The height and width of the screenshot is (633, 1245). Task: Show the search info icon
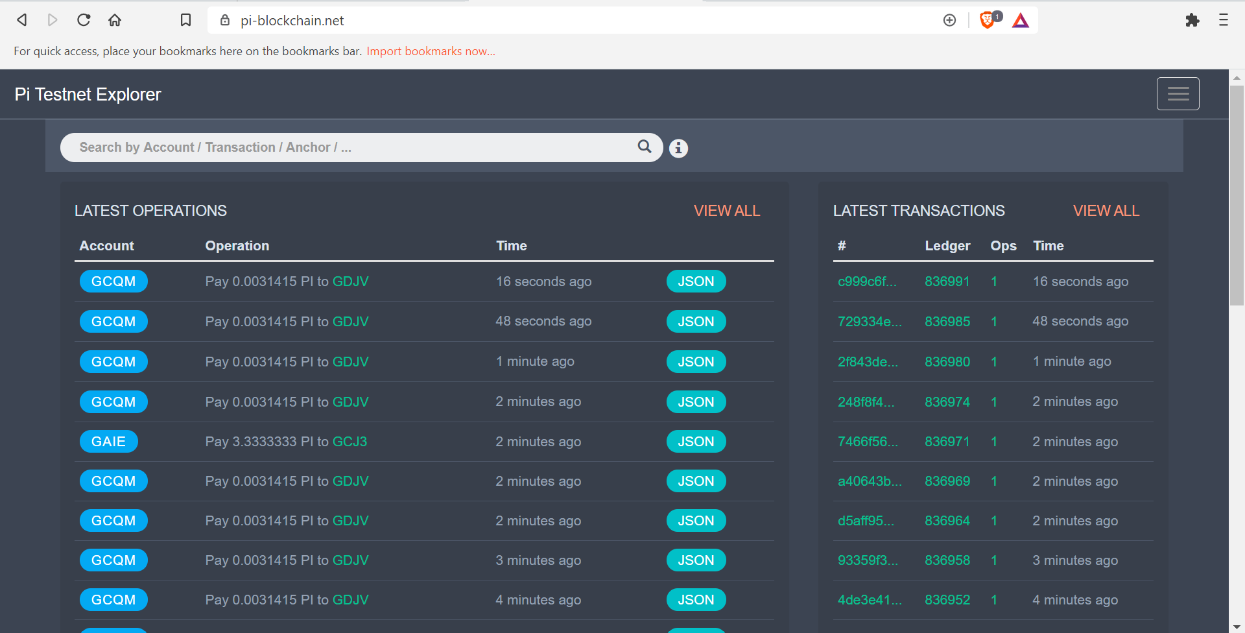coord(678,149)
